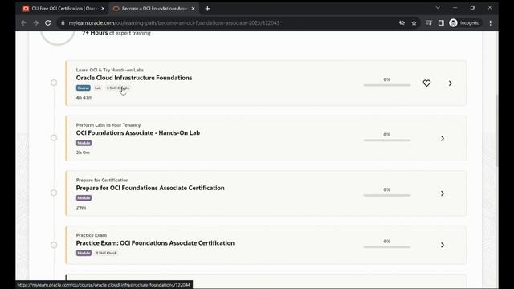This screenshot has width=514, height=289.
Task: Expand Prepare for OCI Foundations chevron
Action: tap(443, 193)
